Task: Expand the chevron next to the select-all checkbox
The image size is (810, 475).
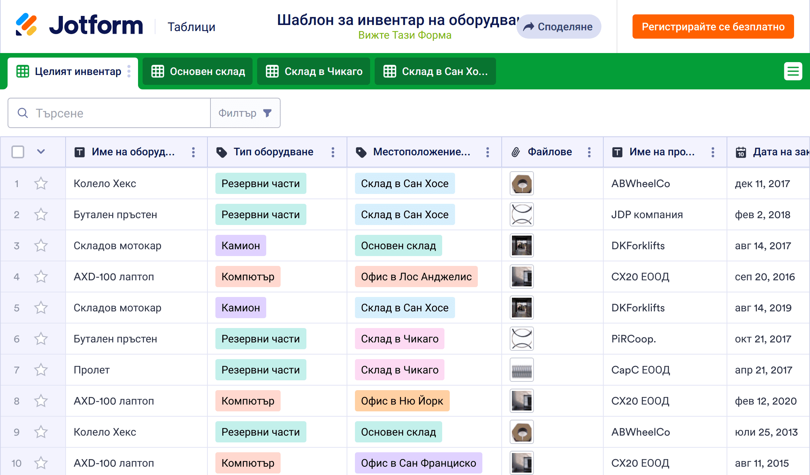Action: (x=41, y=152)
